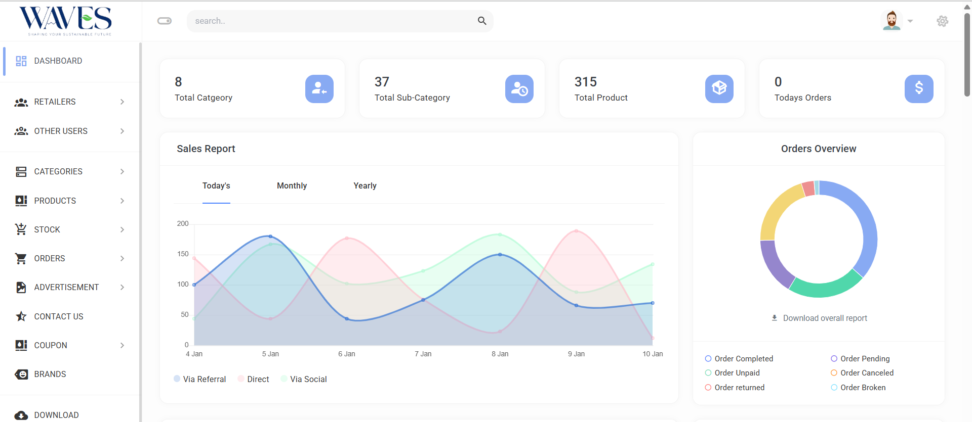Image resolution: width=972 pixels, height=422 pixels.
Task: Toggle Via Social series in chart legend
Action: (x=303, y=379)
